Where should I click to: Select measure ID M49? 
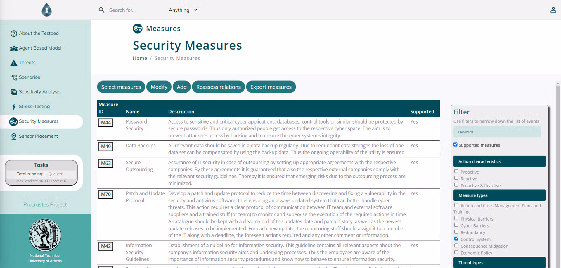pos(106,147)
